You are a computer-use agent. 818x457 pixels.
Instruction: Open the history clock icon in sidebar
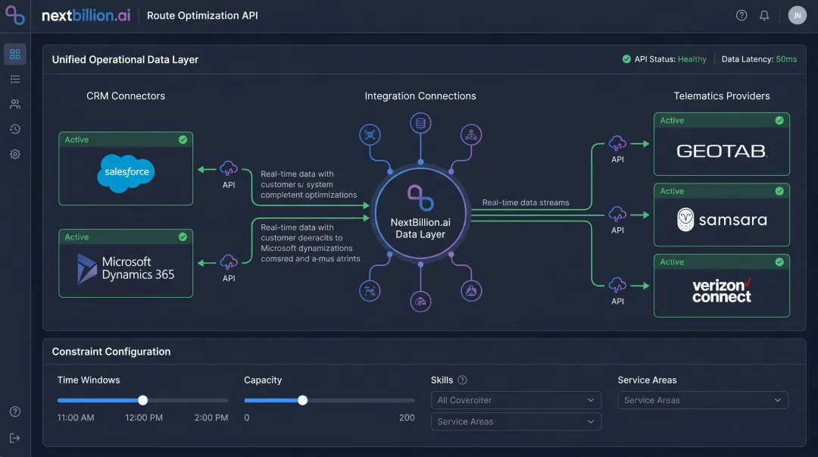pyautogui.click(x=15, y=129)
